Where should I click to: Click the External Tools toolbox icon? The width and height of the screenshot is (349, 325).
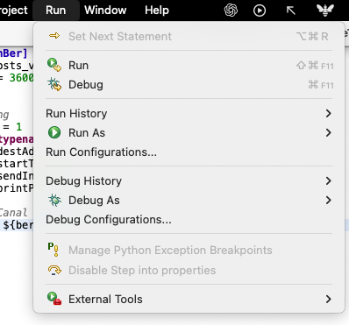coord(54,299)
